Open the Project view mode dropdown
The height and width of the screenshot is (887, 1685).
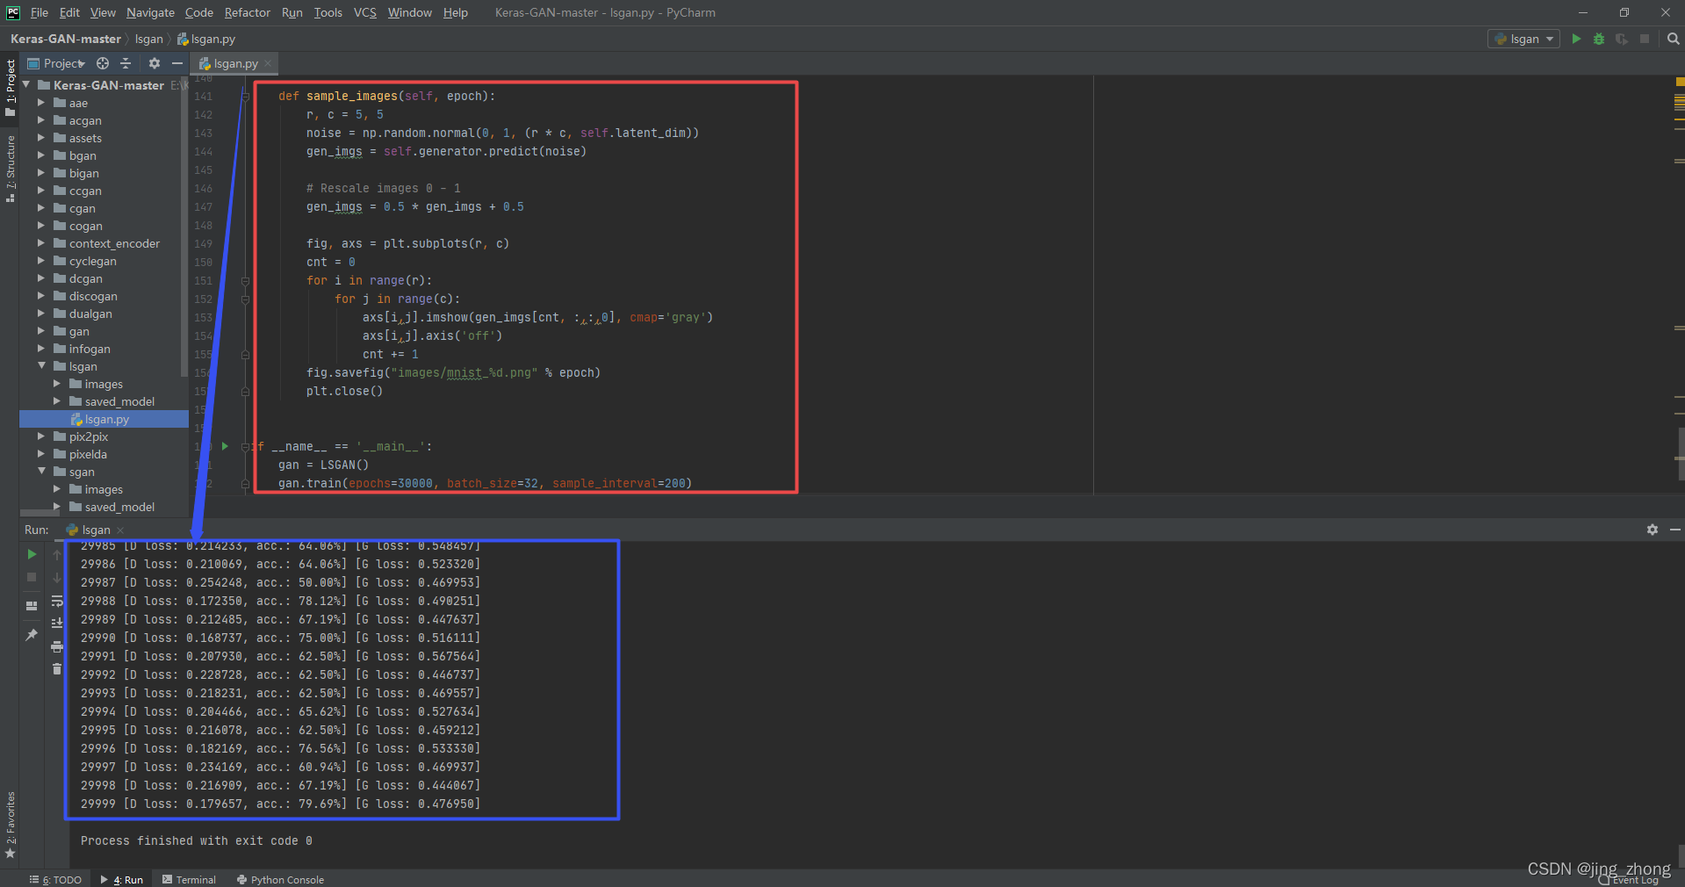click(x=56, y=63)
